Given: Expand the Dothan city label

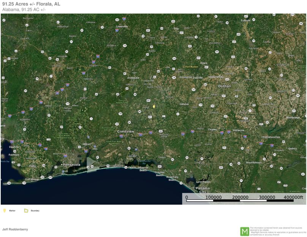Looking at the screenshot, I should point(225,86).
